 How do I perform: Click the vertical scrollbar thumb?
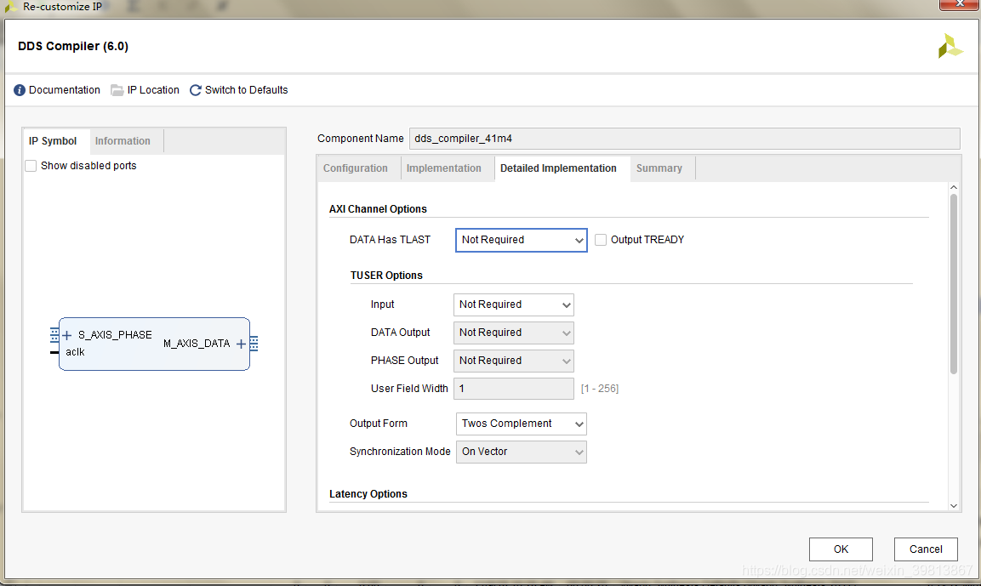[x=954, y=284]
